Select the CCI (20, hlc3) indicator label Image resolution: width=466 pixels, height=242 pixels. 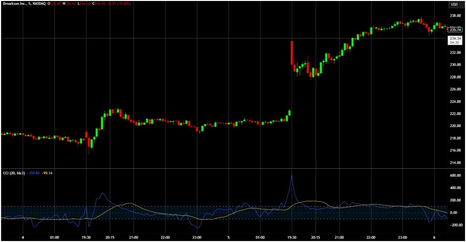point(13,173)
